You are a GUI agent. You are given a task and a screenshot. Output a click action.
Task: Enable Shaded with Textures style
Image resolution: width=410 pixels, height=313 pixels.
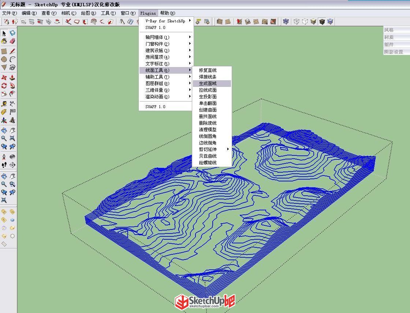click(x=322, y=22)
